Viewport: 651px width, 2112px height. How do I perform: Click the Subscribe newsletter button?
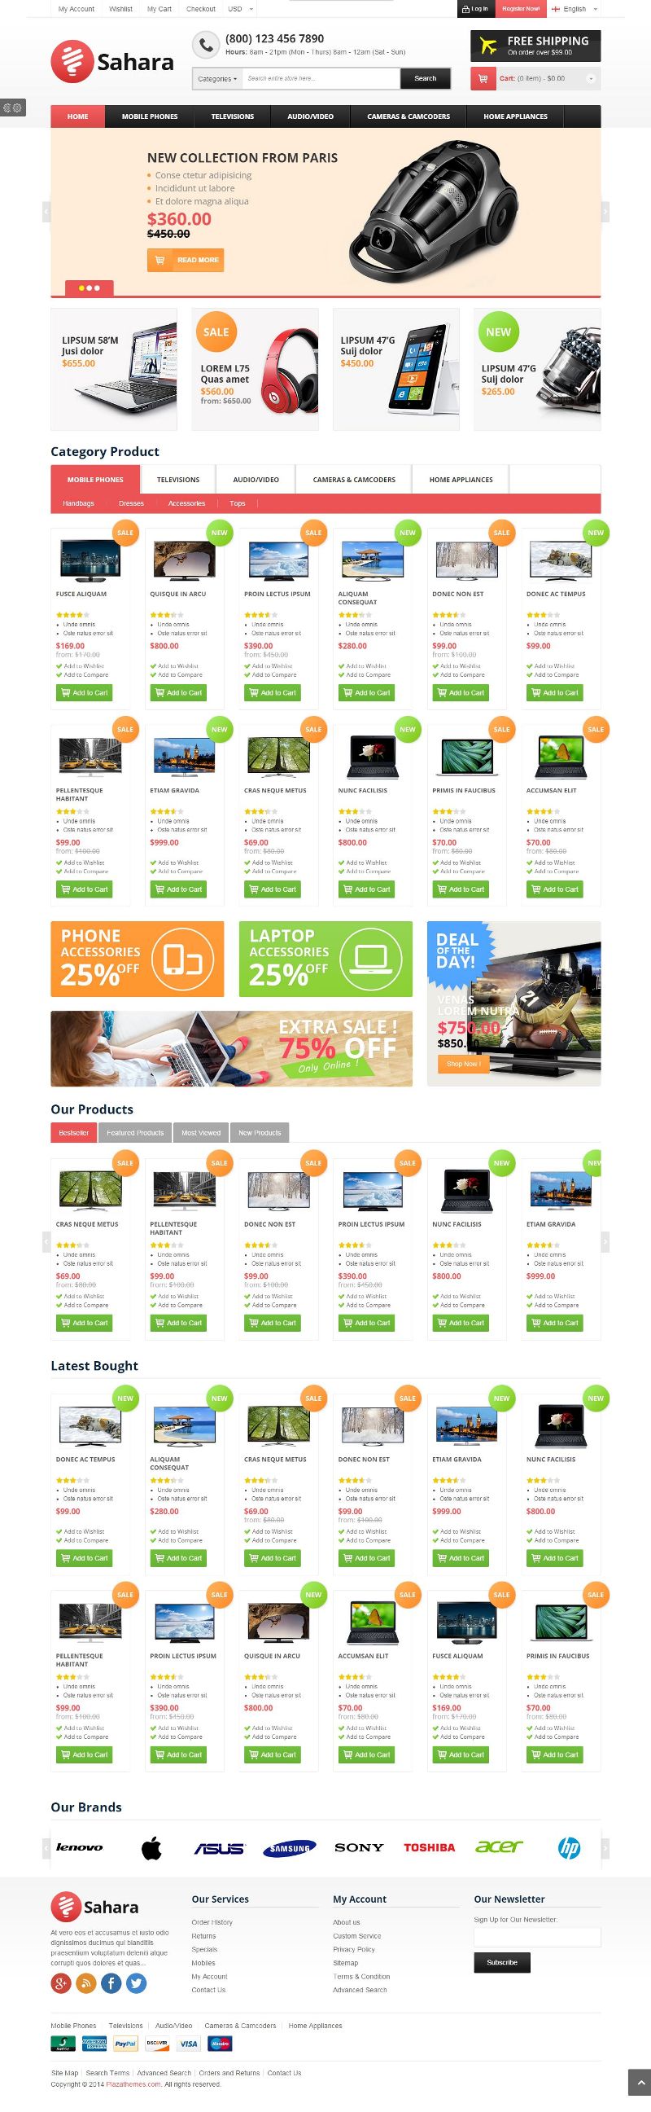(502, 1962)
